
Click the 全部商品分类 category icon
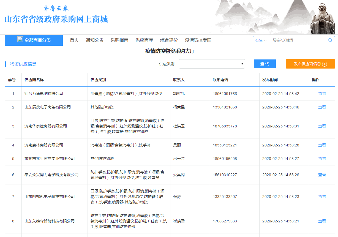(x=20, y=39)
